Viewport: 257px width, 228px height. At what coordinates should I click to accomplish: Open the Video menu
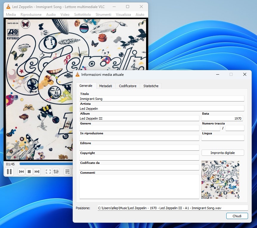65,14
